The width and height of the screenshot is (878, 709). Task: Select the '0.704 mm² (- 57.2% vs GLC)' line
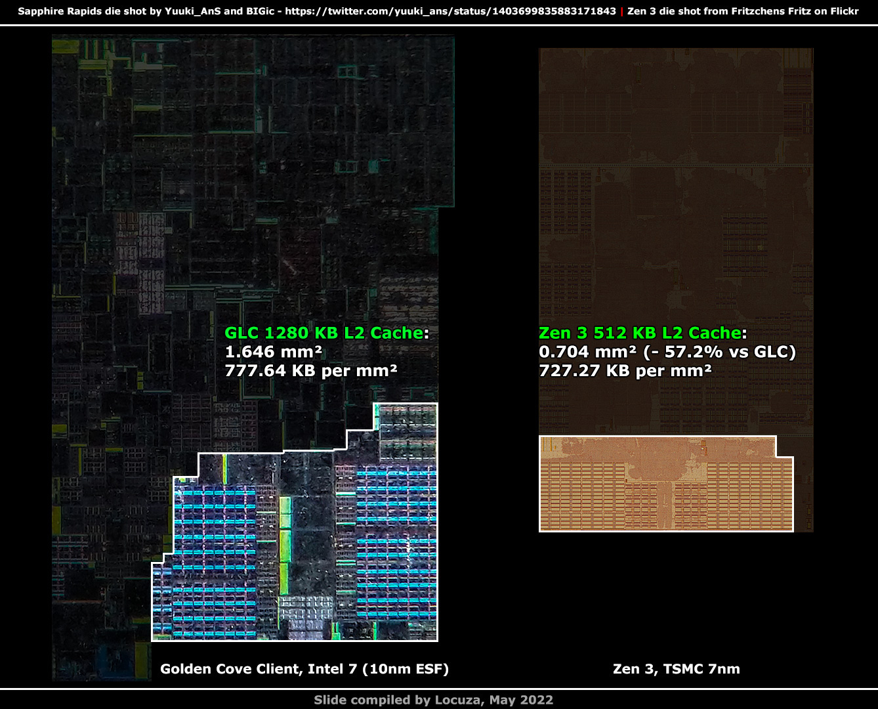coord(667,352)
